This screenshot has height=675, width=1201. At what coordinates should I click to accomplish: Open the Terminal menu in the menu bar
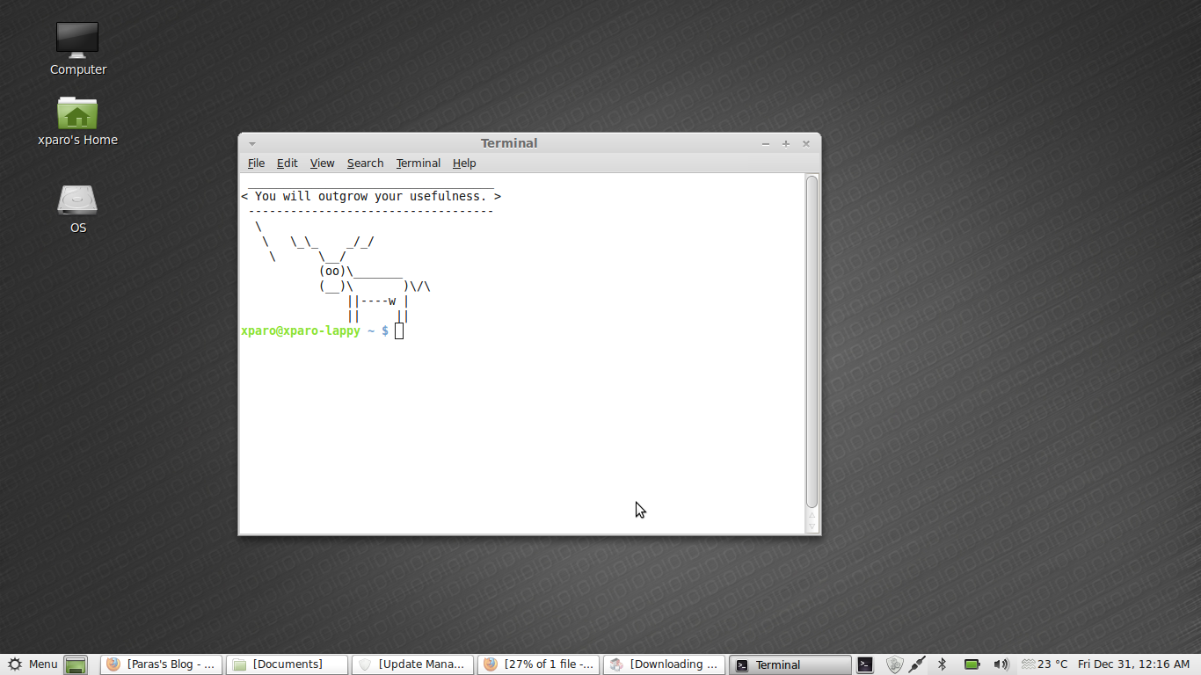(418, 163)
